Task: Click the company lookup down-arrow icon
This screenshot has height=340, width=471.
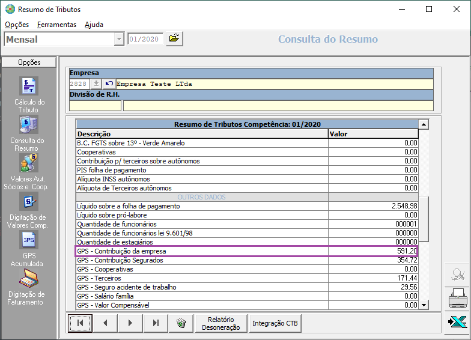Action: [x=96, y=83]
